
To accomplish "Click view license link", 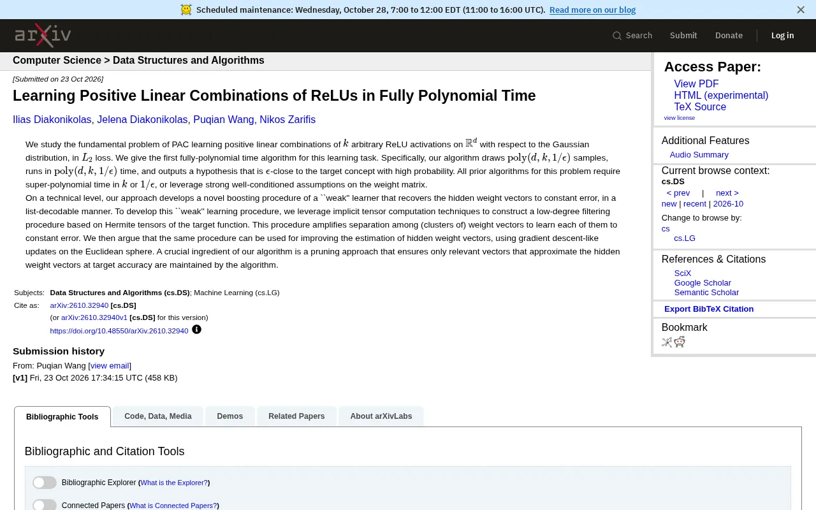I will click(679, 118).
